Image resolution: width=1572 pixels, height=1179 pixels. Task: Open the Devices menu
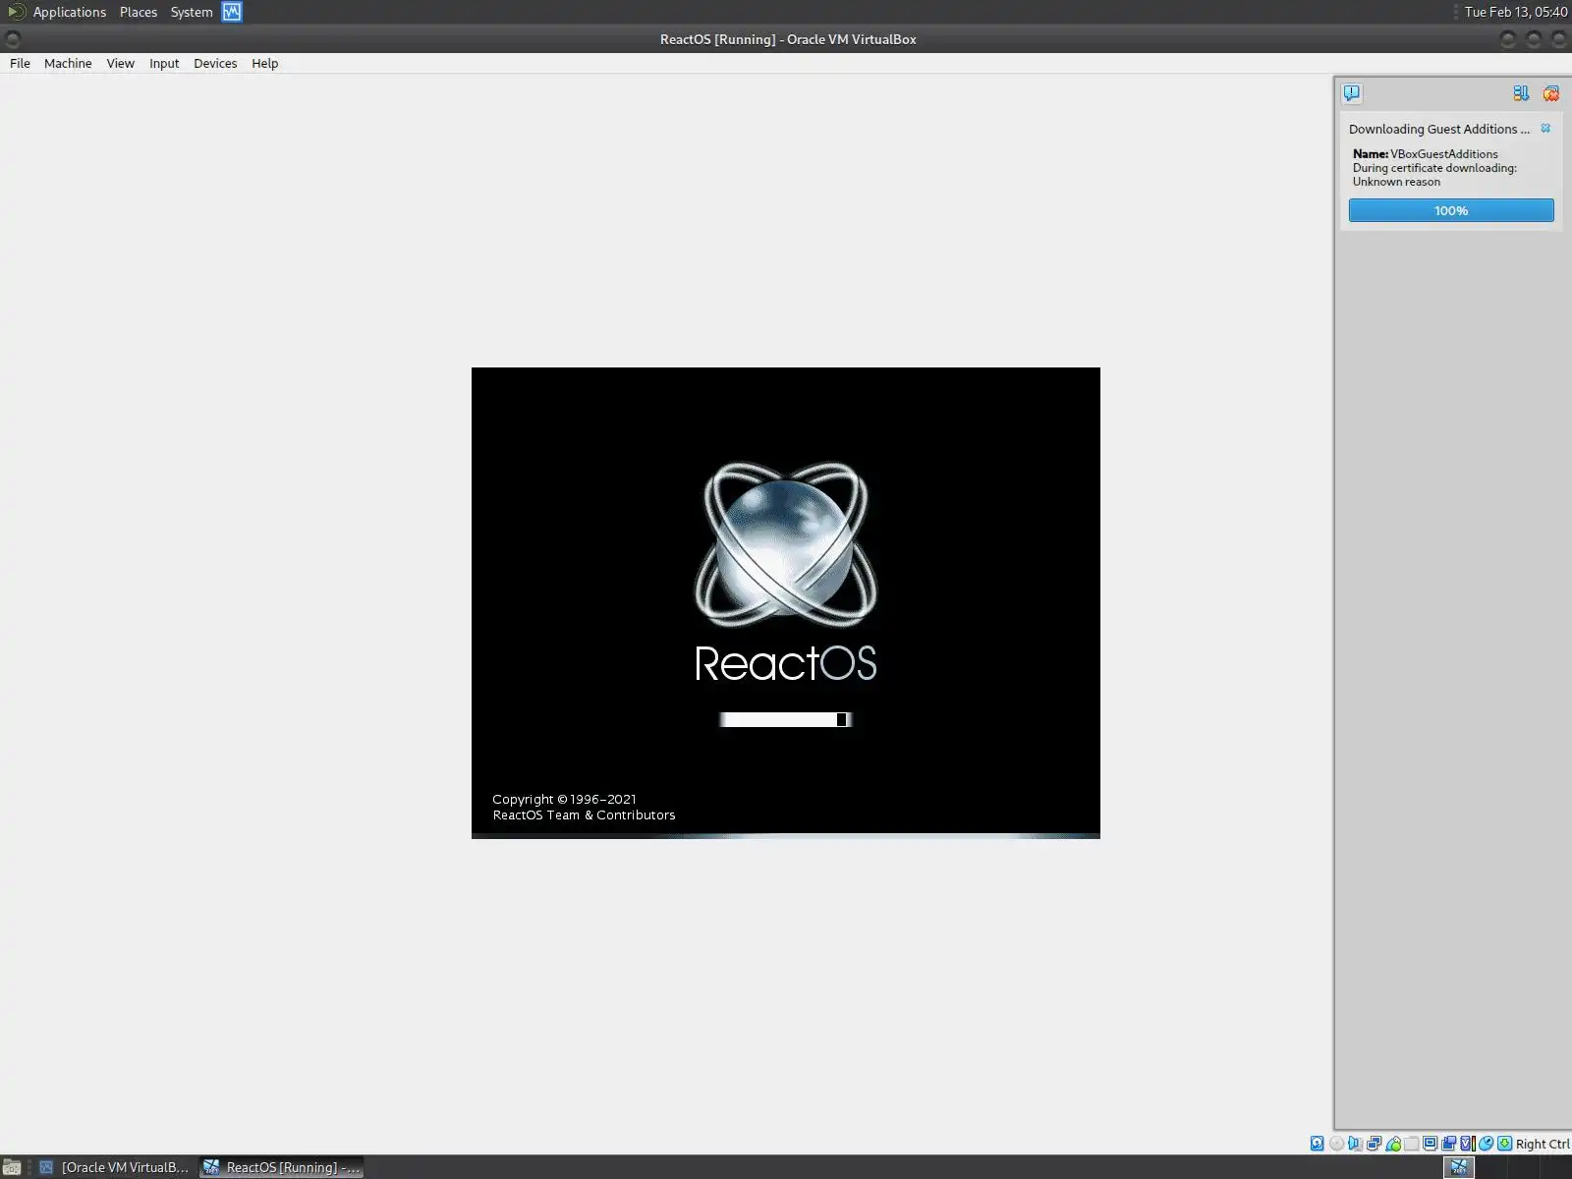[215, 63]
